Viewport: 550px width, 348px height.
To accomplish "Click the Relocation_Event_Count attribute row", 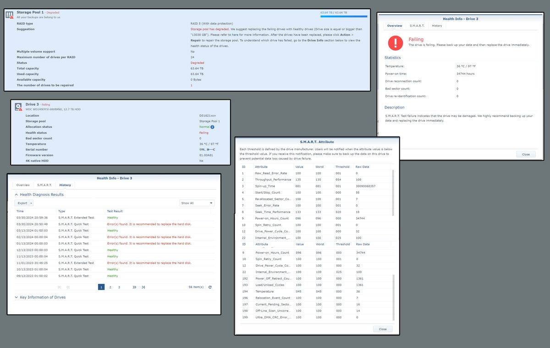I will (x=315, y=298).
